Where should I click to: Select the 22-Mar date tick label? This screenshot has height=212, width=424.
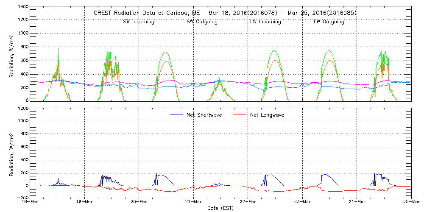click(x=248, y=202)
